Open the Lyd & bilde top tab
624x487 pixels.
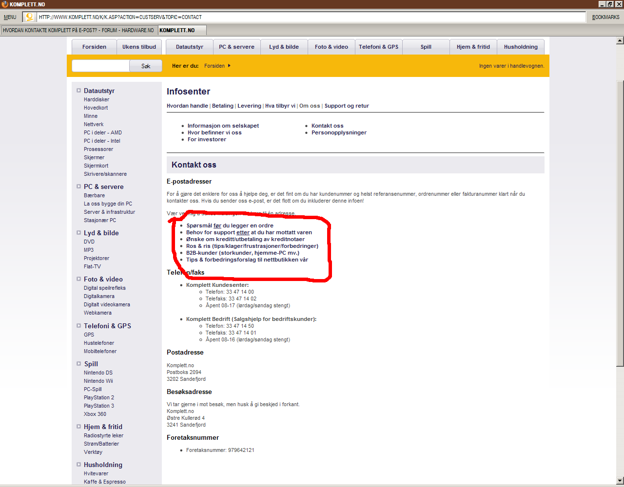284,47
